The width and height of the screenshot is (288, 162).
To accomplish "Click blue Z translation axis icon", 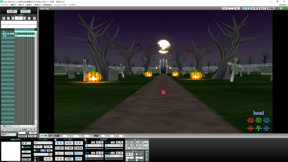I will (266, 128).
